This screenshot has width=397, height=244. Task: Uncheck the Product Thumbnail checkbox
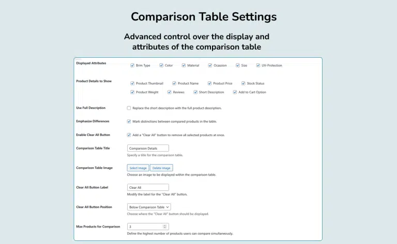[132, 83]
